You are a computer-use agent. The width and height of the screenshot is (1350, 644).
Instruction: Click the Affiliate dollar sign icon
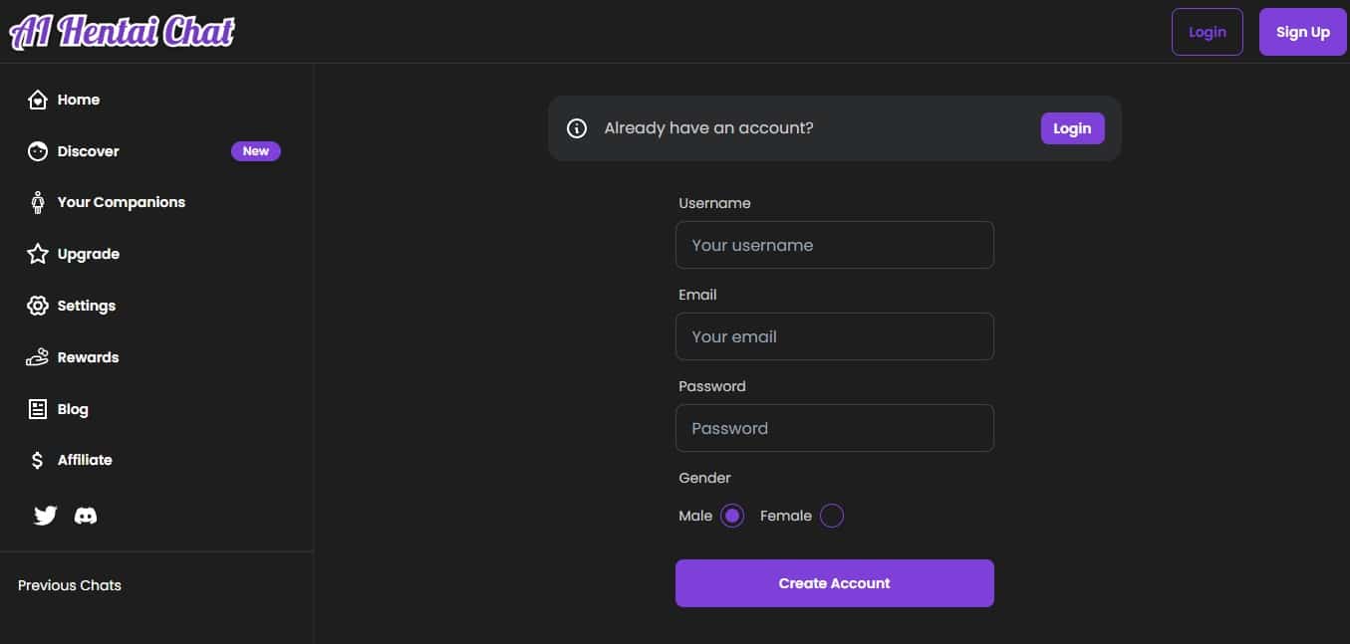[38, 460]
